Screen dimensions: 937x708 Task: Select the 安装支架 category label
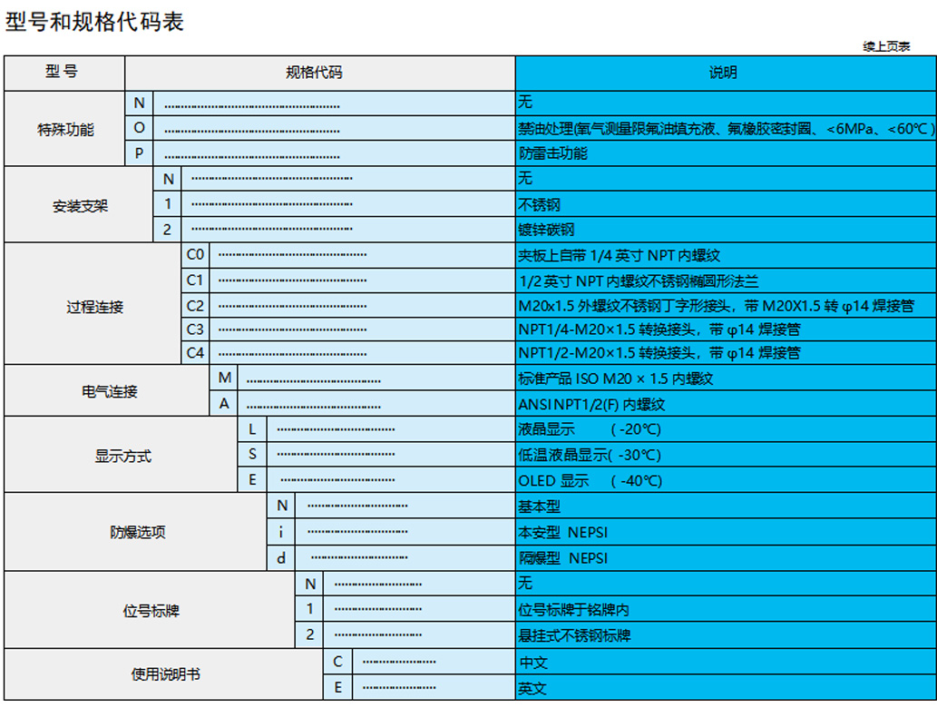[x=80, y=204]
